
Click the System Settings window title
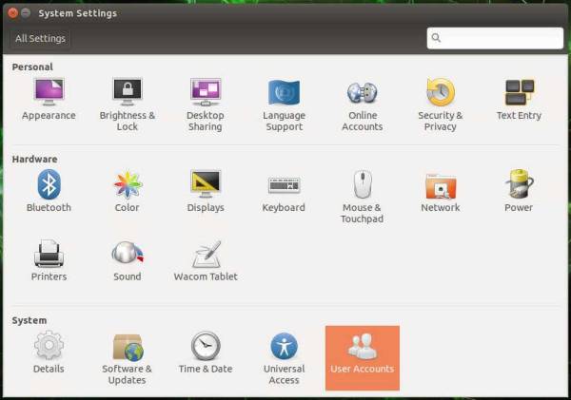pyautogui.click(x=78, y=13)
